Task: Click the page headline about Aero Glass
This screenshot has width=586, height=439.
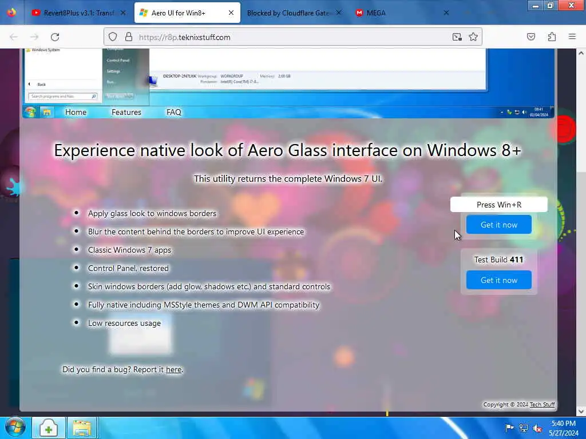Action: point(287,150)
